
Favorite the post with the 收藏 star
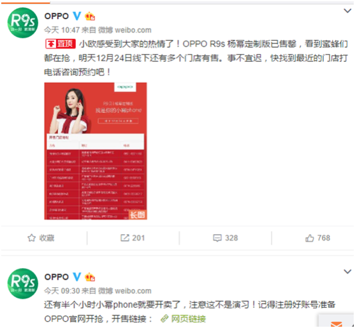click(41, 238)
